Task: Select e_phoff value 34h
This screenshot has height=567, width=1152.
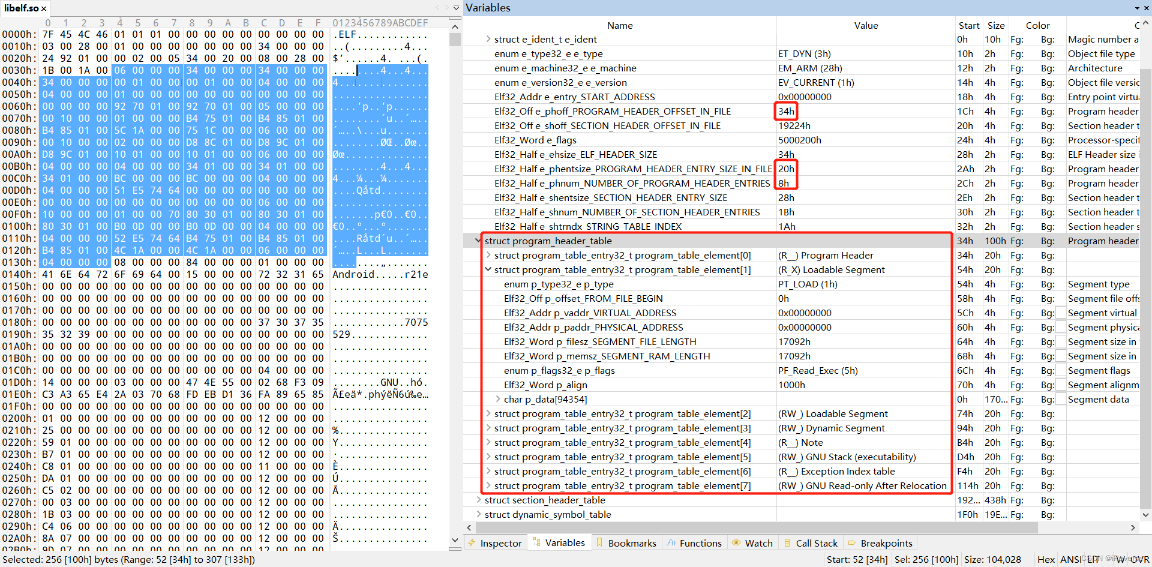Action: click(x=786, y=111)
